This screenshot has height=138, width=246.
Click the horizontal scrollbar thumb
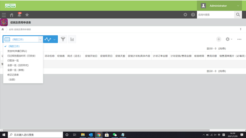(106, 130)
